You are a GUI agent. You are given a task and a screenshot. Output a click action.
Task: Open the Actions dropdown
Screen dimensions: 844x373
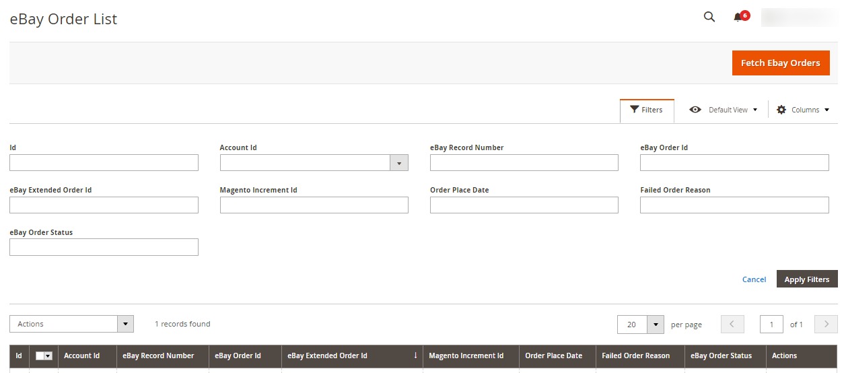(71, 324)
